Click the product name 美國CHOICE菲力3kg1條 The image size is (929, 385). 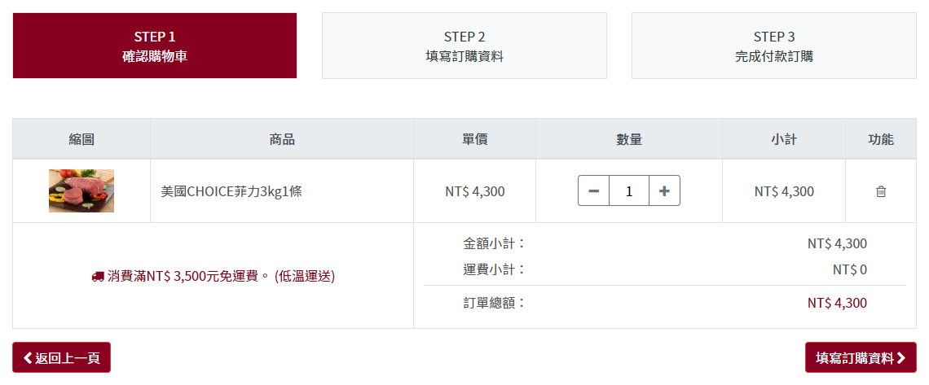tap(231, 191)
